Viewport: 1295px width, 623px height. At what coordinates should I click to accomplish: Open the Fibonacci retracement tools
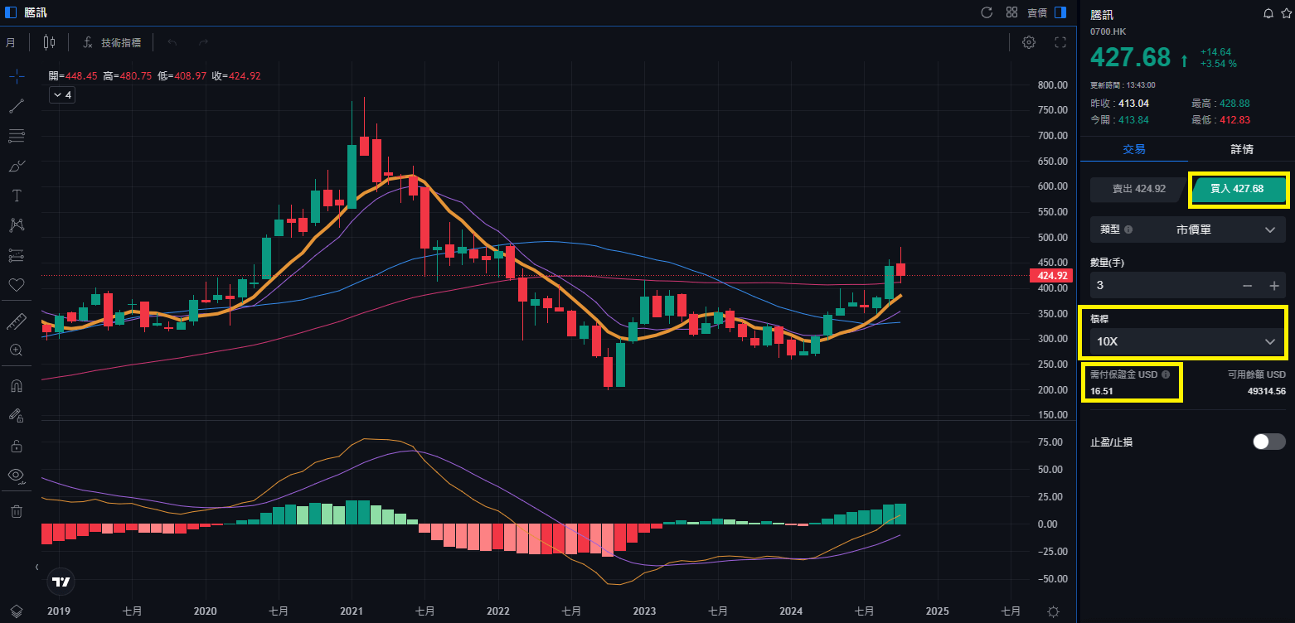[16, 136]
